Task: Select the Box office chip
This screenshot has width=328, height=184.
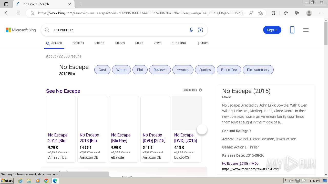Action: [229, 70]
